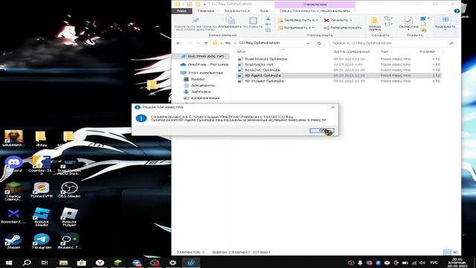Click the Cut scissors icon
This screenshot has height=268, width=476.
(268, 19)
